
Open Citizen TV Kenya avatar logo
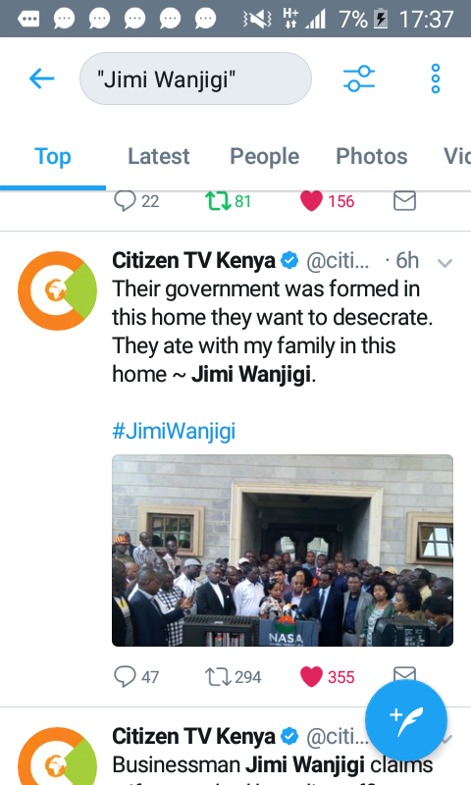click(x=58, y=290)
